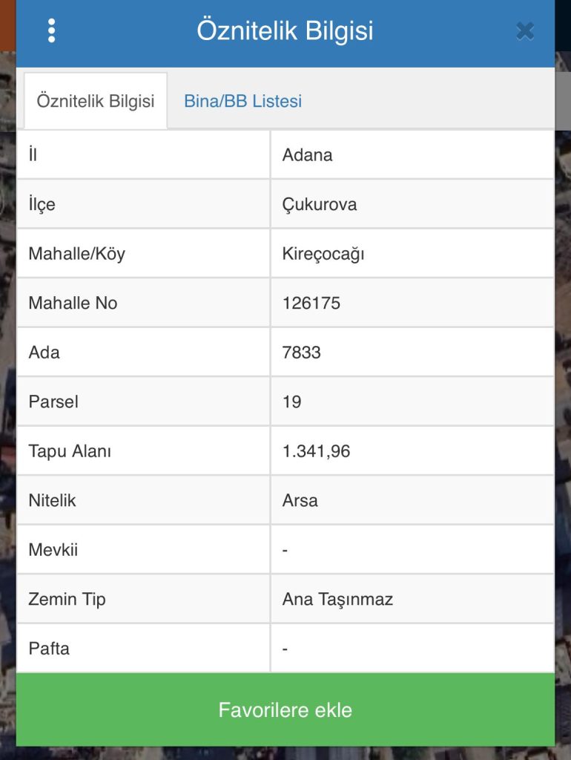Image resolution: width=571 pixels, height=760 pixels.
Task: Select the Mevkii row label
Action: (x=53, y=550)
